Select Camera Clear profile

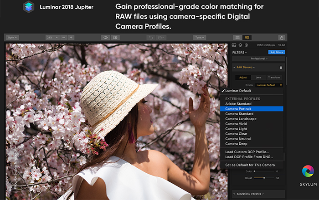point(252,134)
